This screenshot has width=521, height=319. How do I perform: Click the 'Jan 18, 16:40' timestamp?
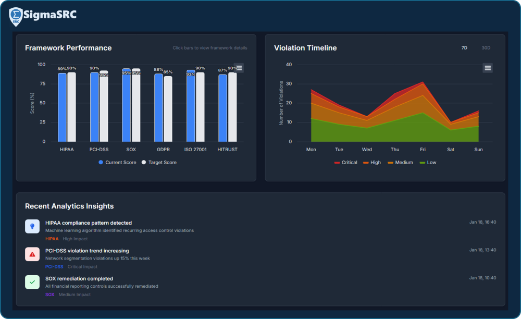click(482, 222)
